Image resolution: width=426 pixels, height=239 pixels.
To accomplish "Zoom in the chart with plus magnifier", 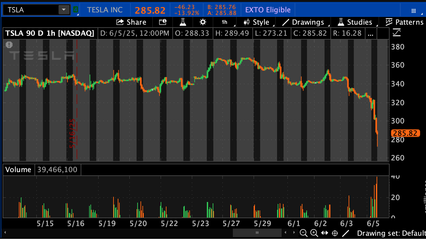I will click(x=314, y=233).
